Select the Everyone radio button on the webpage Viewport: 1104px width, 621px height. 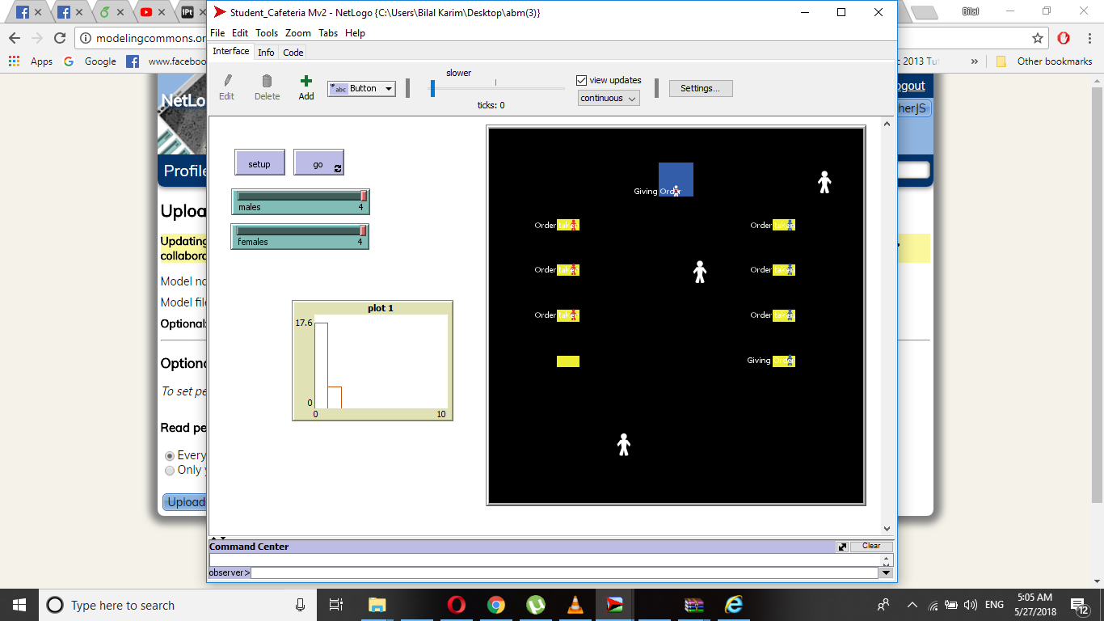(170, 456)
